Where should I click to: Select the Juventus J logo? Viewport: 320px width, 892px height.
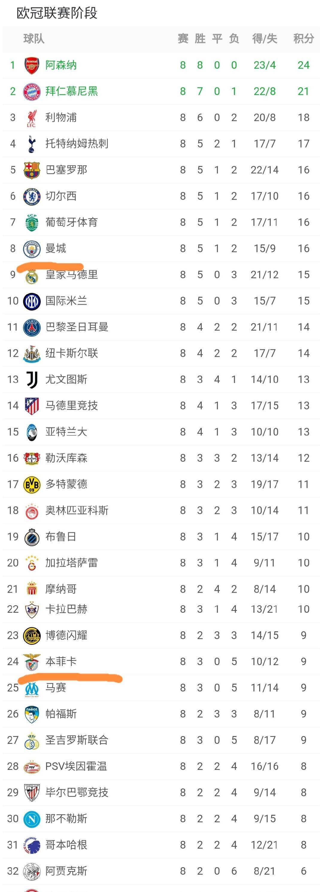[31, 380]
